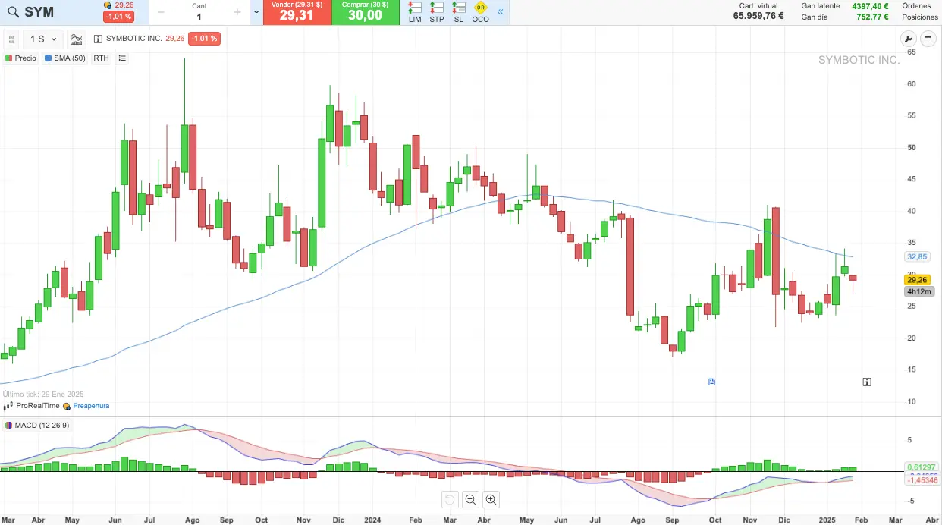This screenshot has height=525, width=942.
Task: Open the LIM limit order tool
Action: coord(415,12)
